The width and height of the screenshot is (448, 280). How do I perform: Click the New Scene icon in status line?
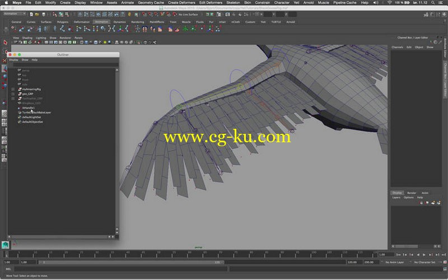point(31,14)
